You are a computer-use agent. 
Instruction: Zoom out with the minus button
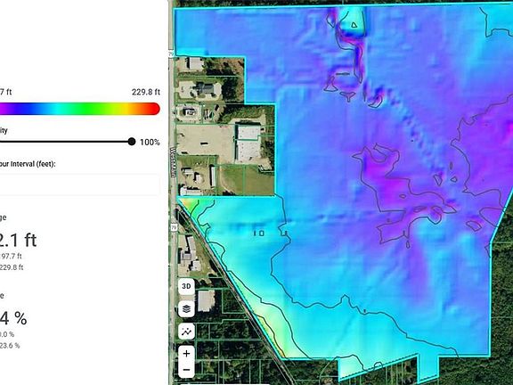[186, 370]
